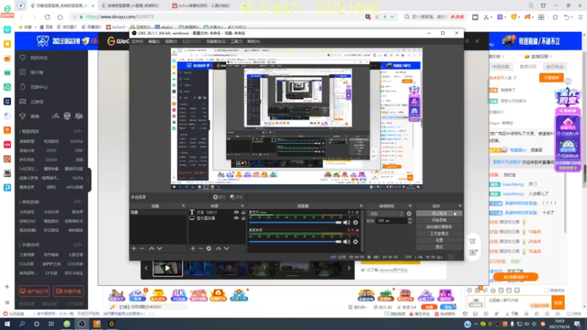Open OBS Settings from controls
This screenshot has height=330, width=587.
pos(439,241)
